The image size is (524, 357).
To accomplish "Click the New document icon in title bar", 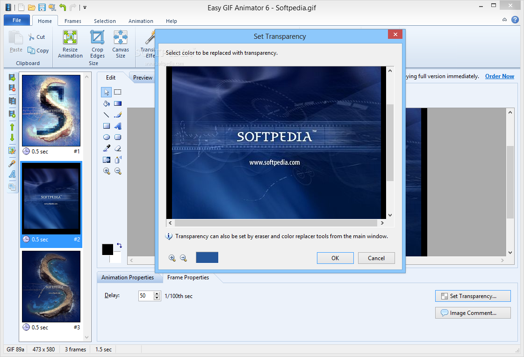I will [21, 7].
